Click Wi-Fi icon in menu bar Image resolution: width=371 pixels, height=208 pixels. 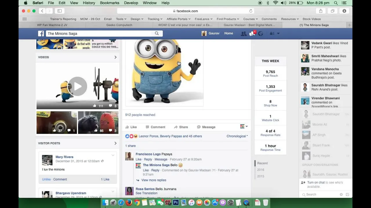point(275,3)
